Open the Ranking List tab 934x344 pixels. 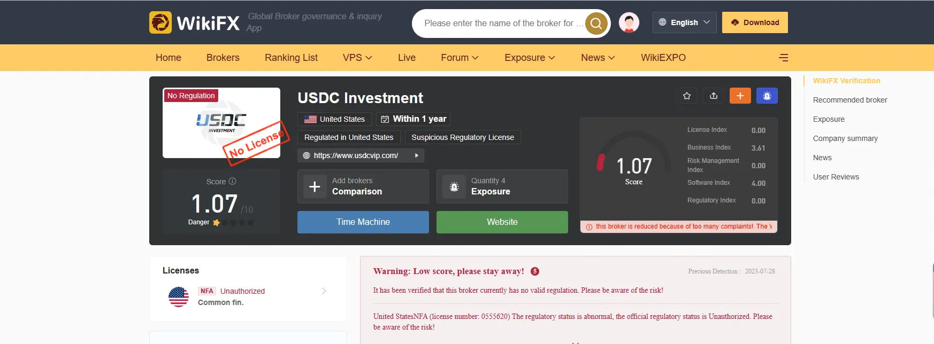click(x=291, y=58)
